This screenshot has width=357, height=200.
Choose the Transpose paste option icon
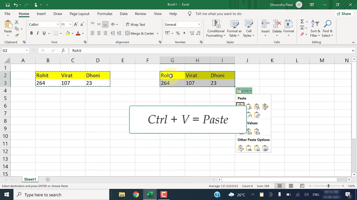[257, 115]
